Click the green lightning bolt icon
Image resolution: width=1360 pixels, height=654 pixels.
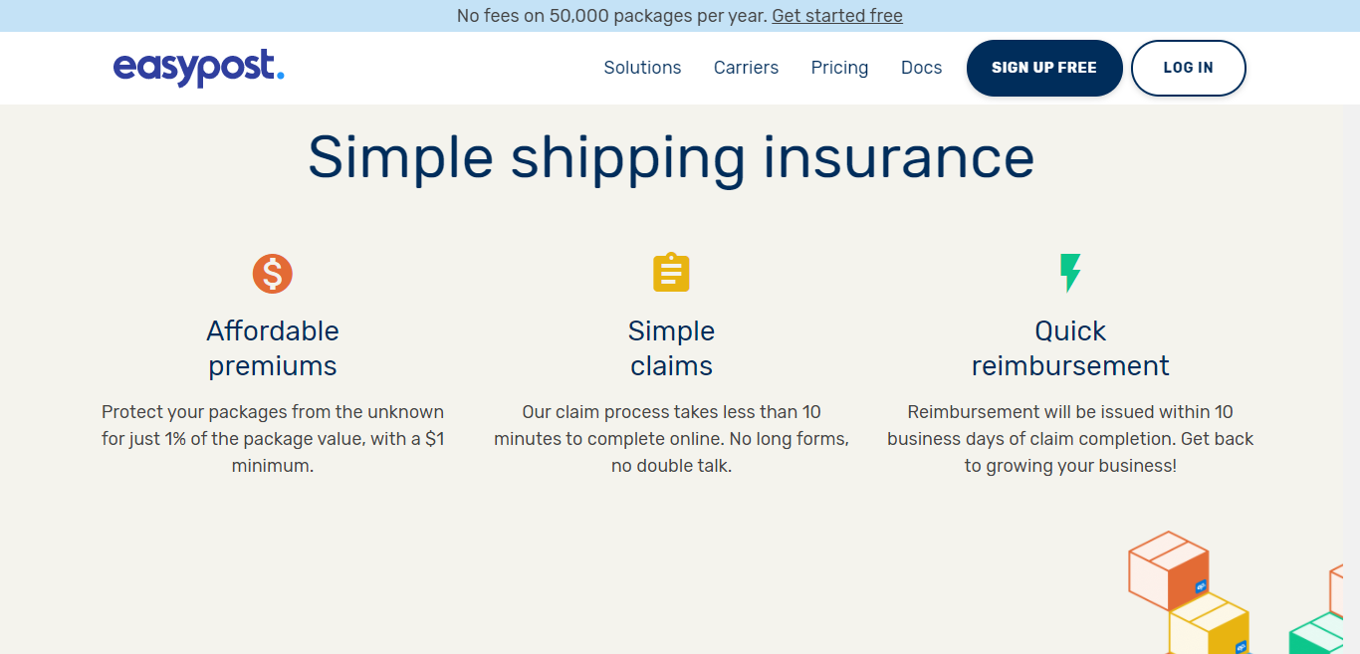(x=1070, y=273)
